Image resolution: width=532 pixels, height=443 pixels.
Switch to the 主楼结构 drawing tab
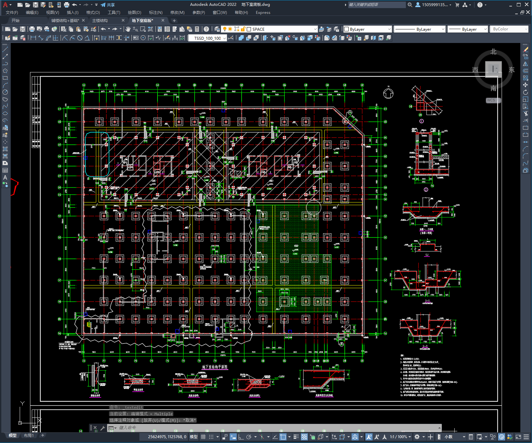(100, 21)
